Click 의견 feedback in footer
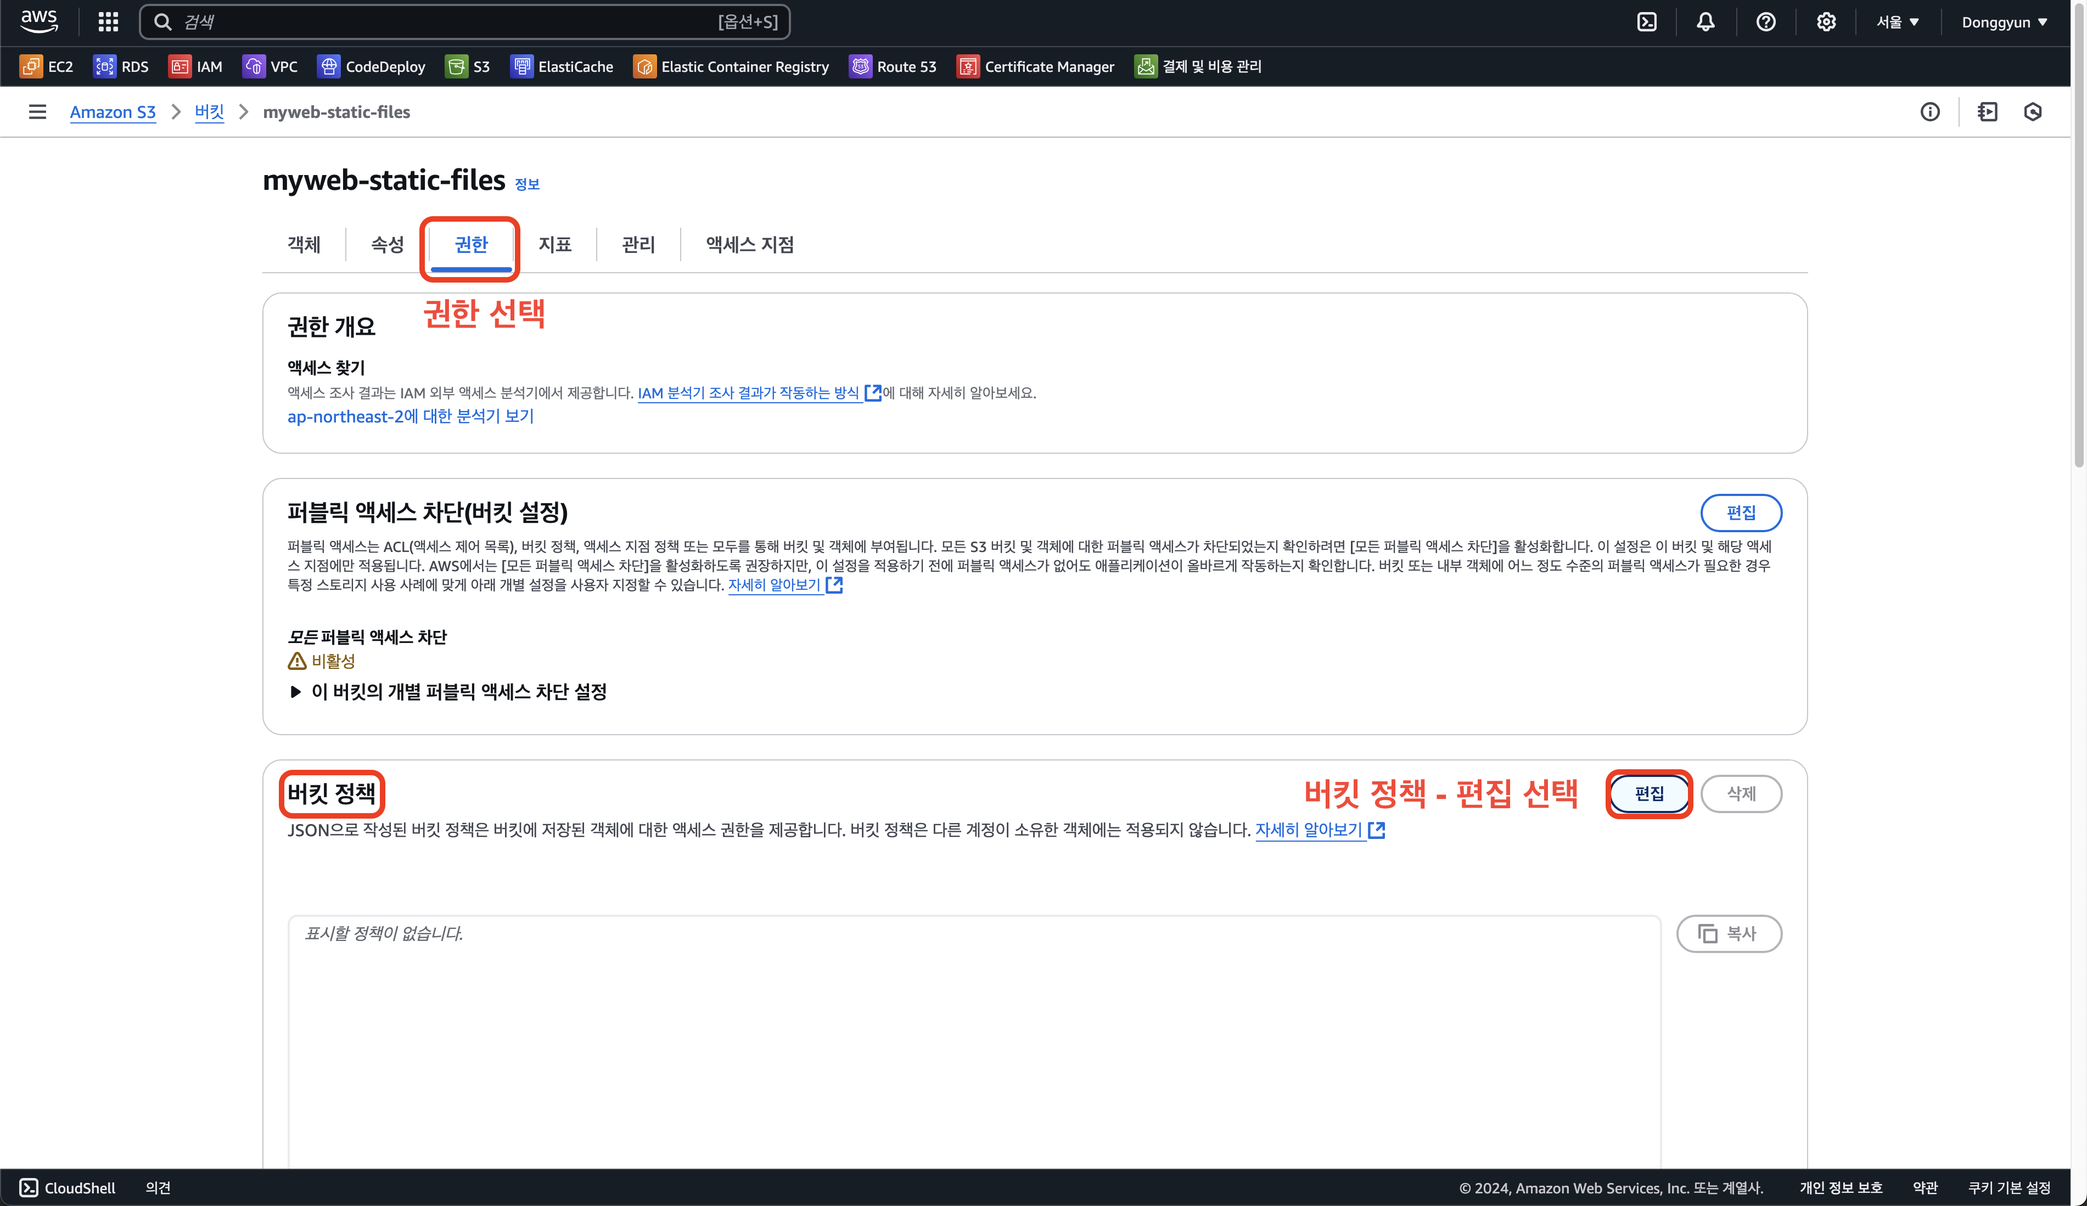The width and height of the screenshot is (2087, 1206). point(158,1188)
